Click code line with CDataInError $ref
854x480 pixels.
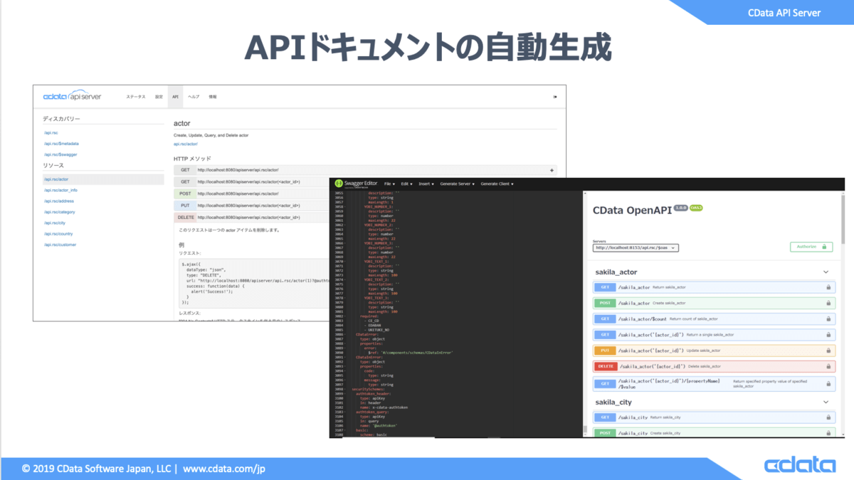[411, 352]
